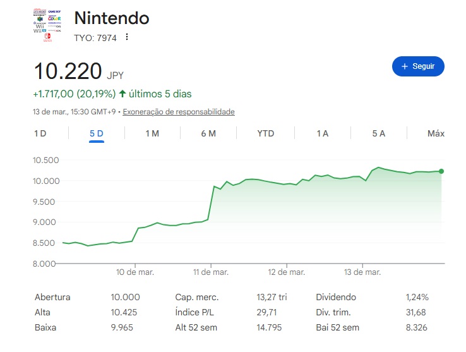Show the 6 M chart range
Screen dimensions: 466x352
[x=208, y=133]
